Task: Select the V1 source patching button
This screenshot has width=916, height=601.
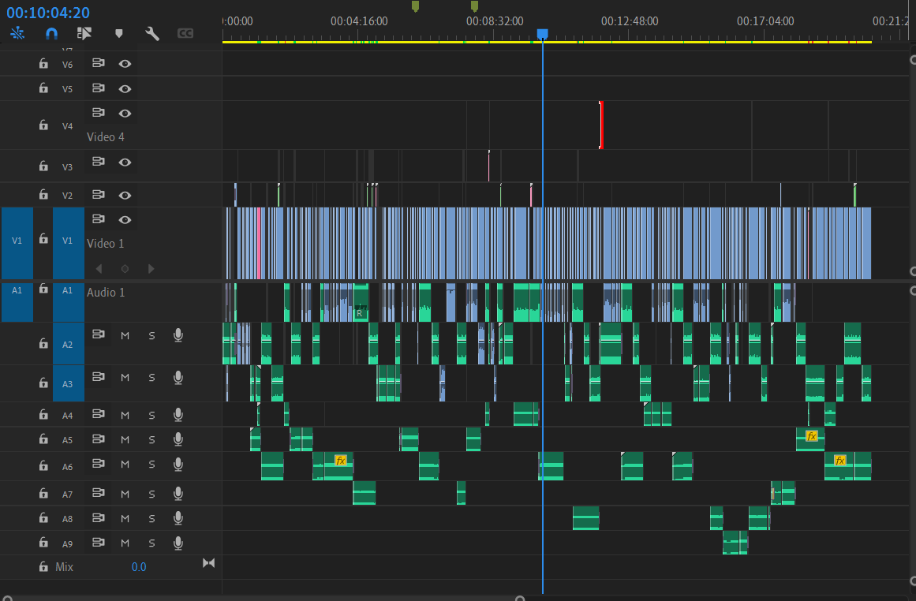Action: tap(17, 245)
